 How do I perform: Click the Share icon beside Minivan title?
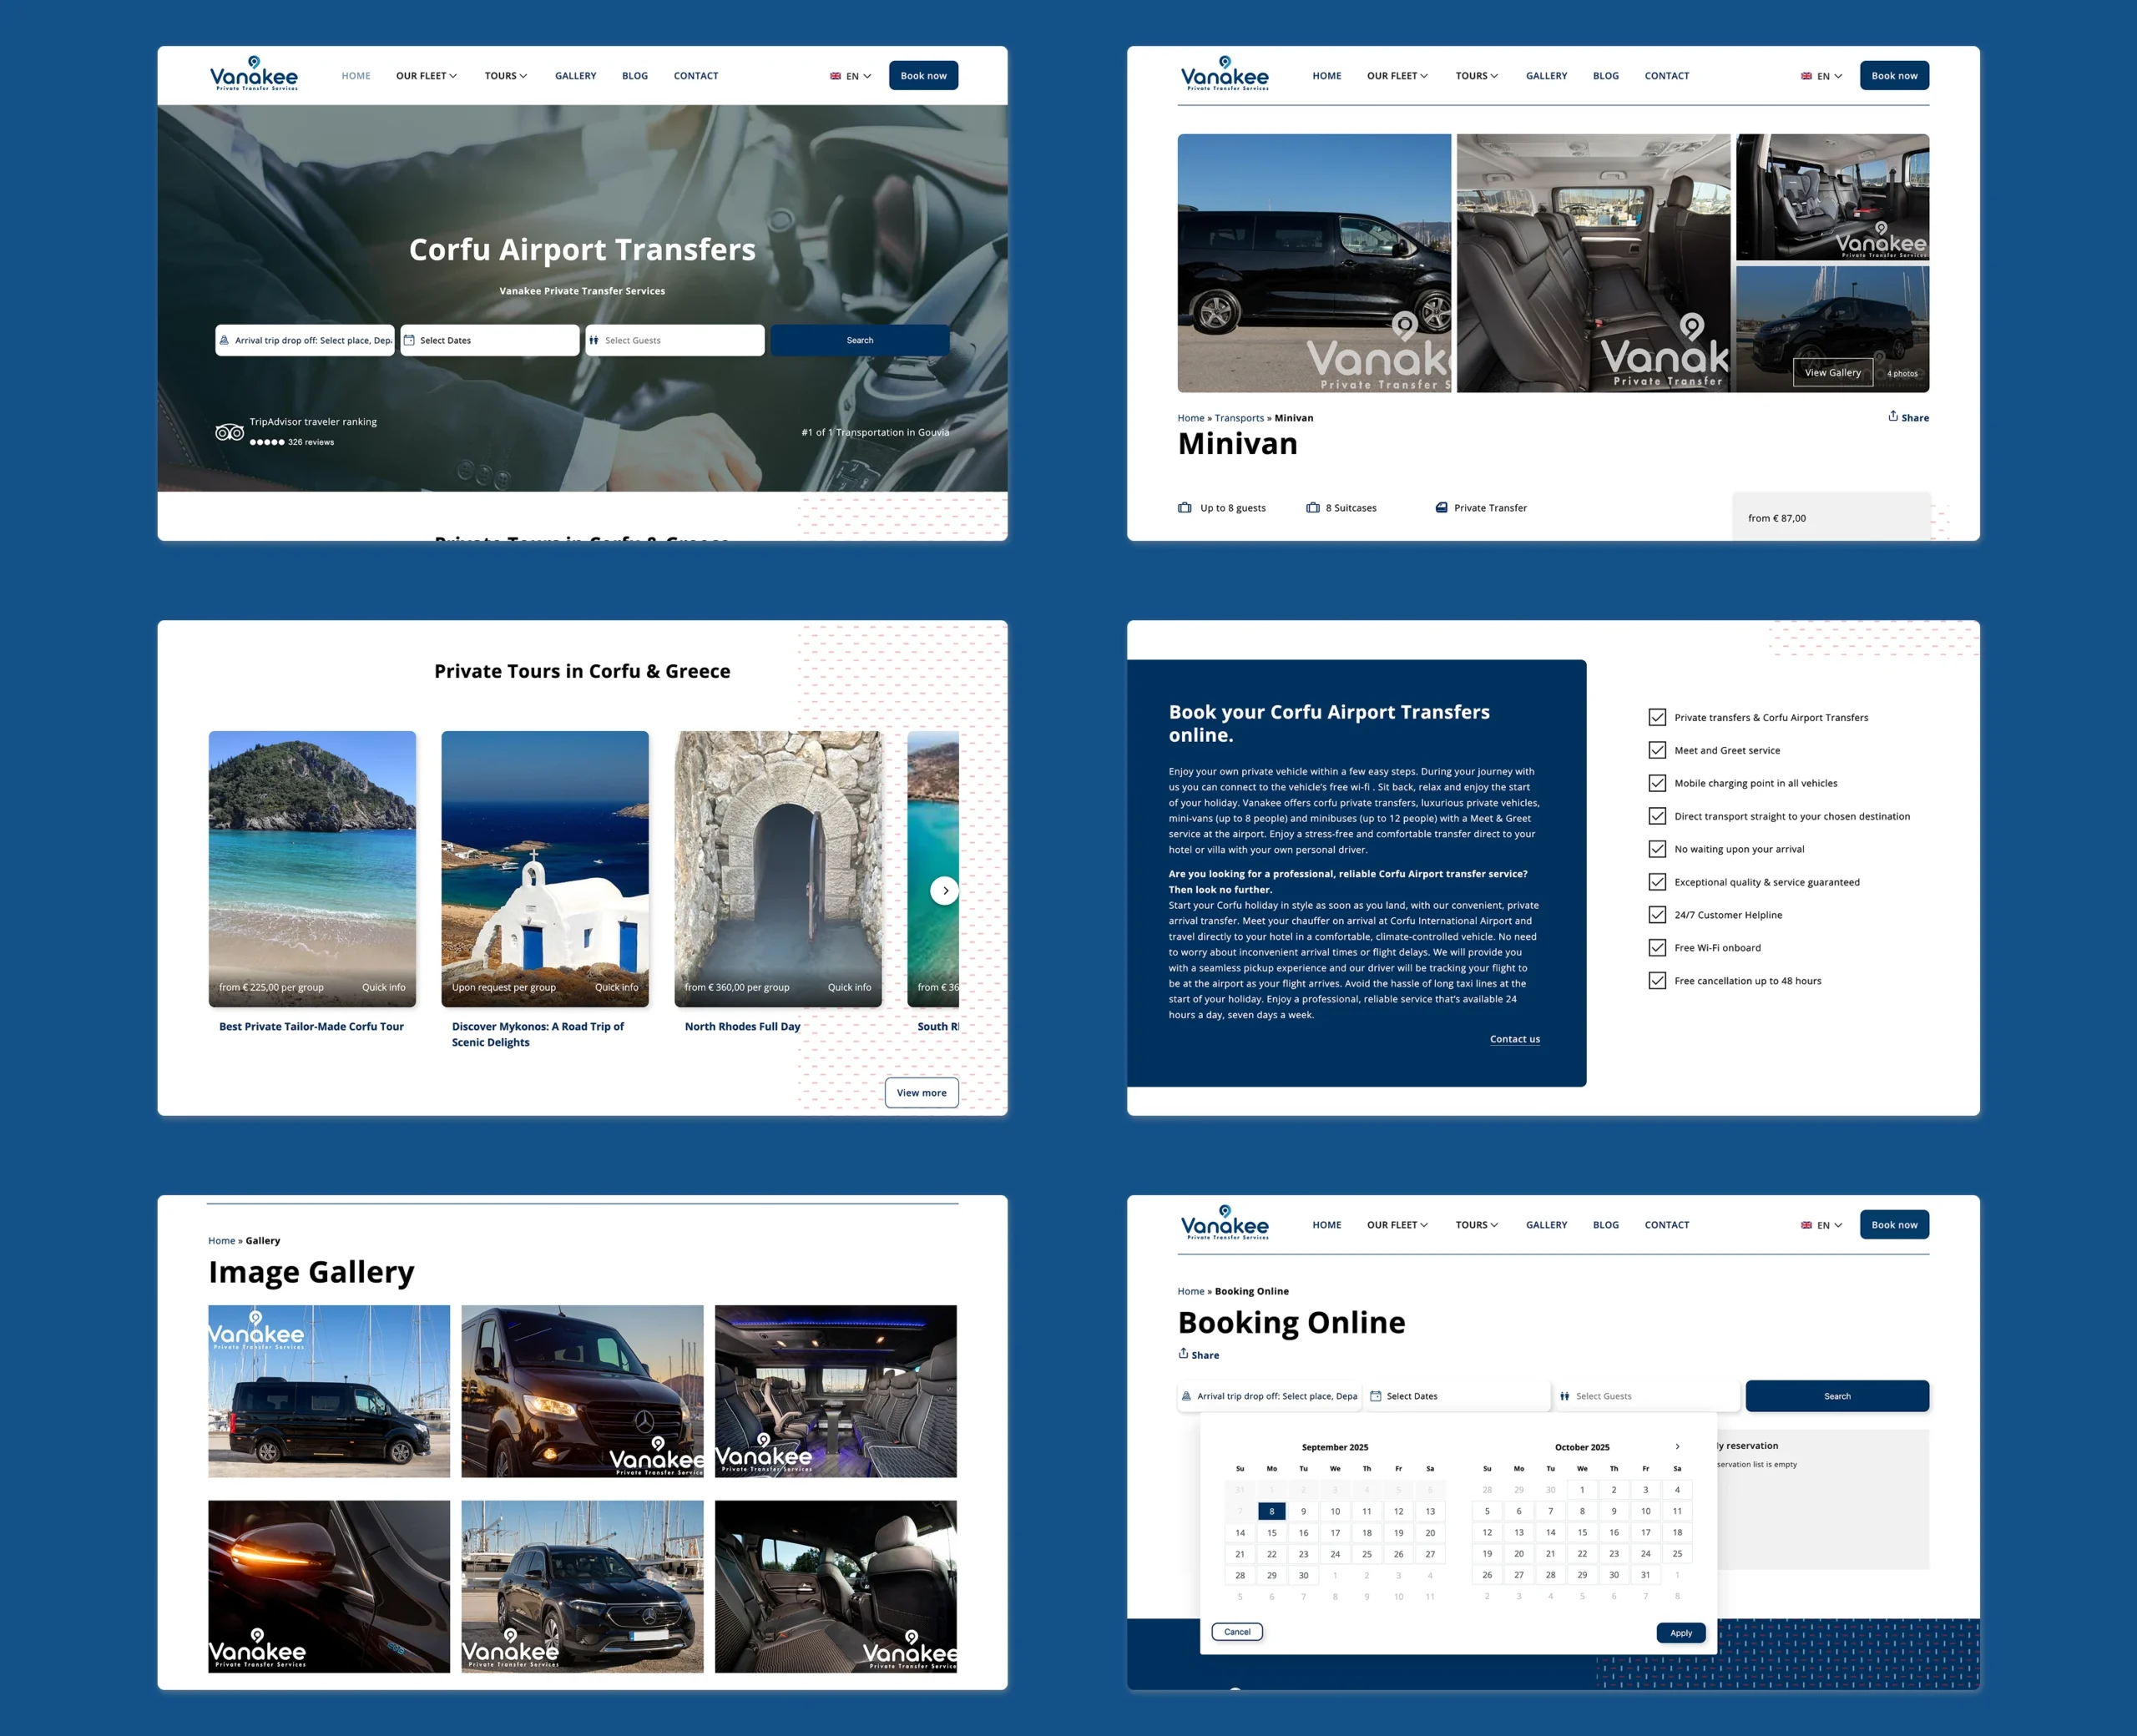tap(1892, 416)
